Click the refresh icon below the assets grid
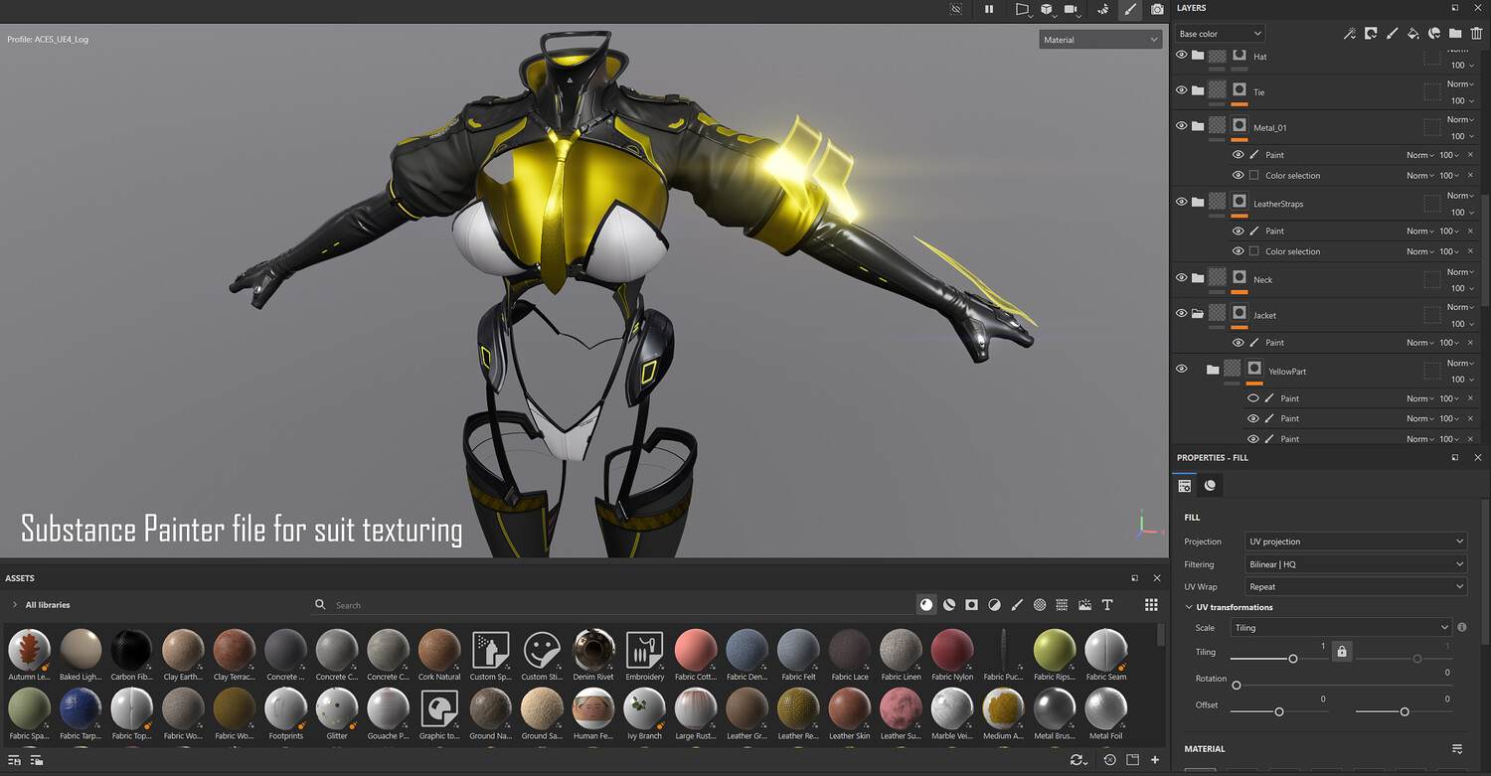The image size is (1491, 776). point(1077,760)
